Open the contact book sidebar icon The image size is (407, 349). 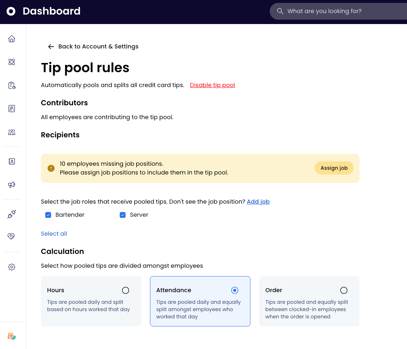[x=12, y=161]
